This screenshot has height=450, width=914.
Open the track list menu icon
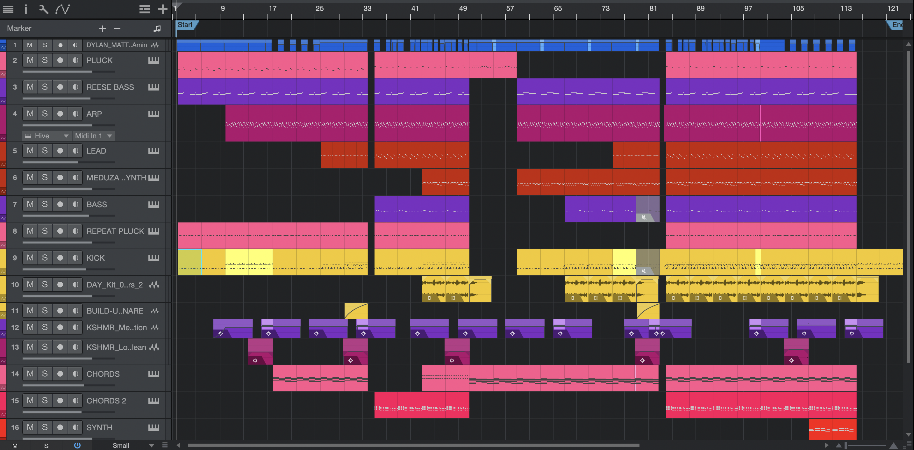(8, 9)
